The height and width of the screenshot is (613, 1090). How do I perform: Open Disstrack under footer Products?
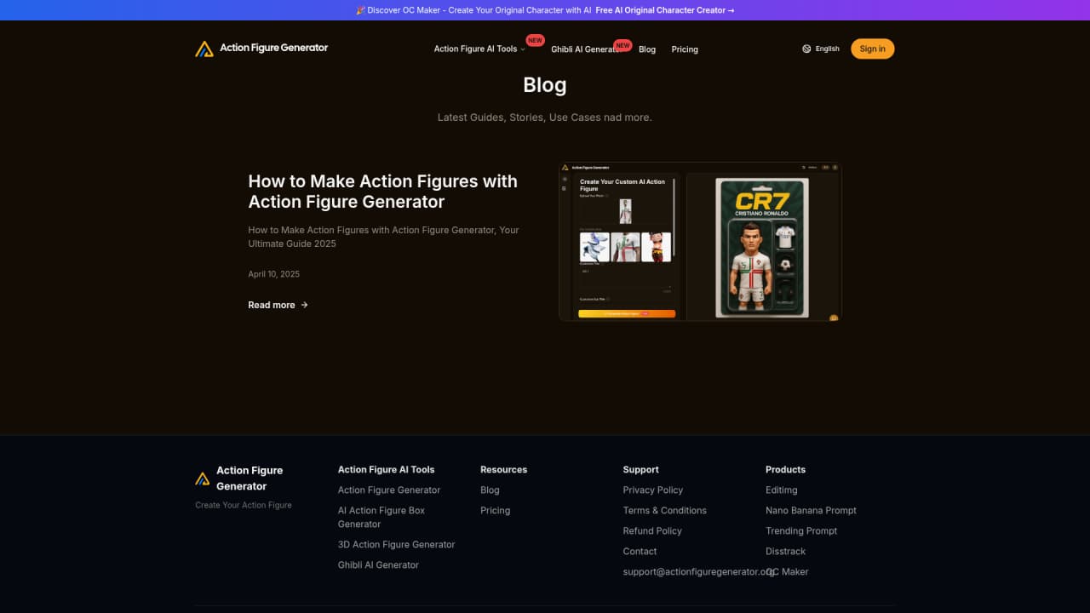click(785, 552)
